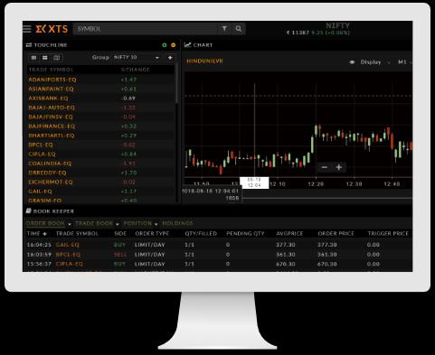
Task: Open the Holdings tab
Action: click(177, 223)
